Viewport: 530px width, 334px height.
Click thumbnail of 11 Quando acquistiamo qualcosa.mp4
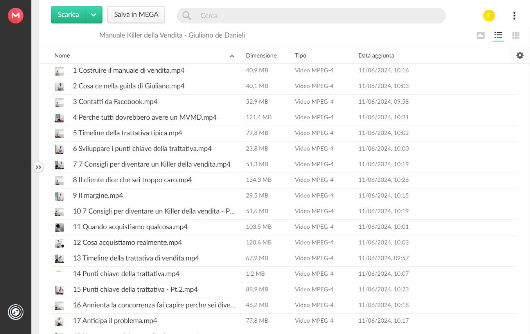pyautogui.click(x=59, y=227)
